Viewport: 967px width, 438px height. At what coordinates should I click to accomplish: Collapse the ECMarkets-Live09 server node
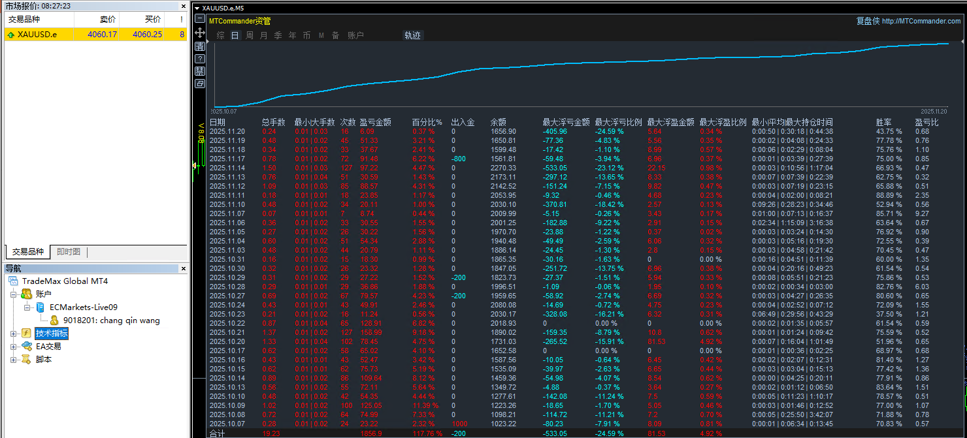27,307
